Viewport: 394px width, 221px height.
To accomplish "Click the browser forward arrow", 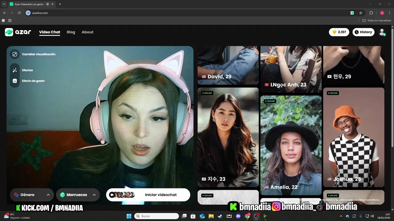I will point(12,13).
